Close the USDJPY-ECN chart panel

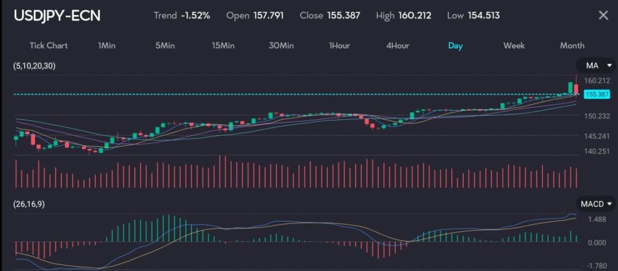[603, 16]
